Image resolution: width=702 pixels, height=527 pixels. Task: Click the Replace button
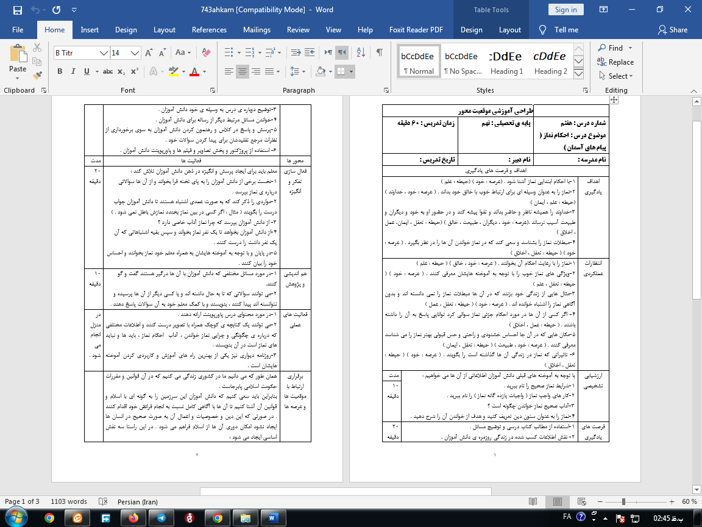coord(615,62)
